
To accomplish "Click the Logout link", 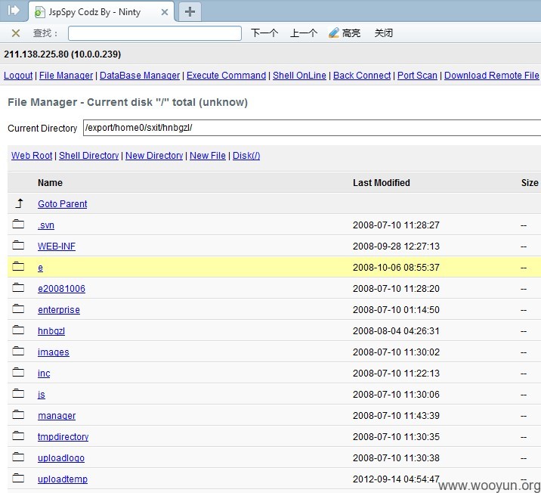I will pyautogui.click(x=18, y=76).
